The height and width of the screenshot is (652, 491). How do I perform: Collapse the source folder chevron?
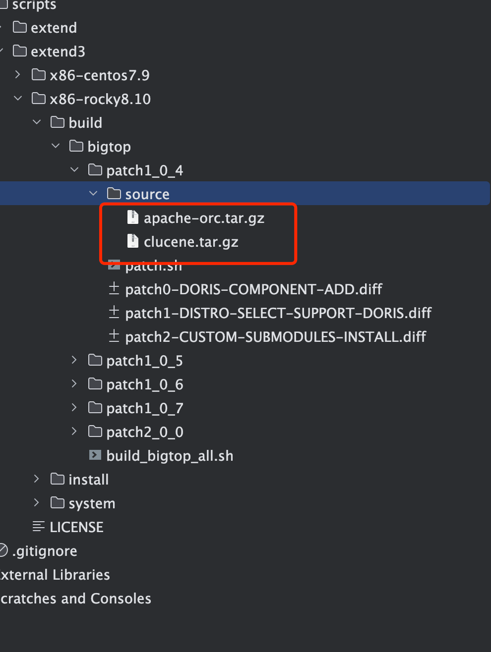[93, 194]
